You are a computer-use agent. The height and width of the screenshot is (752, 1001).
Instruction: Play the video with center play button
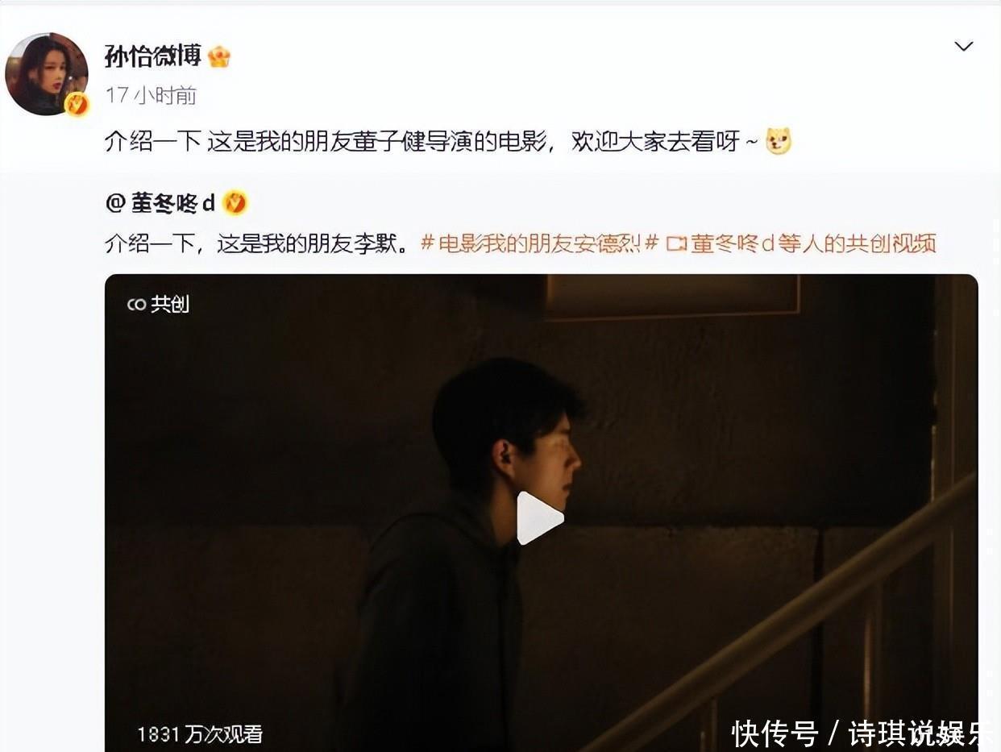tap(539, 518)
